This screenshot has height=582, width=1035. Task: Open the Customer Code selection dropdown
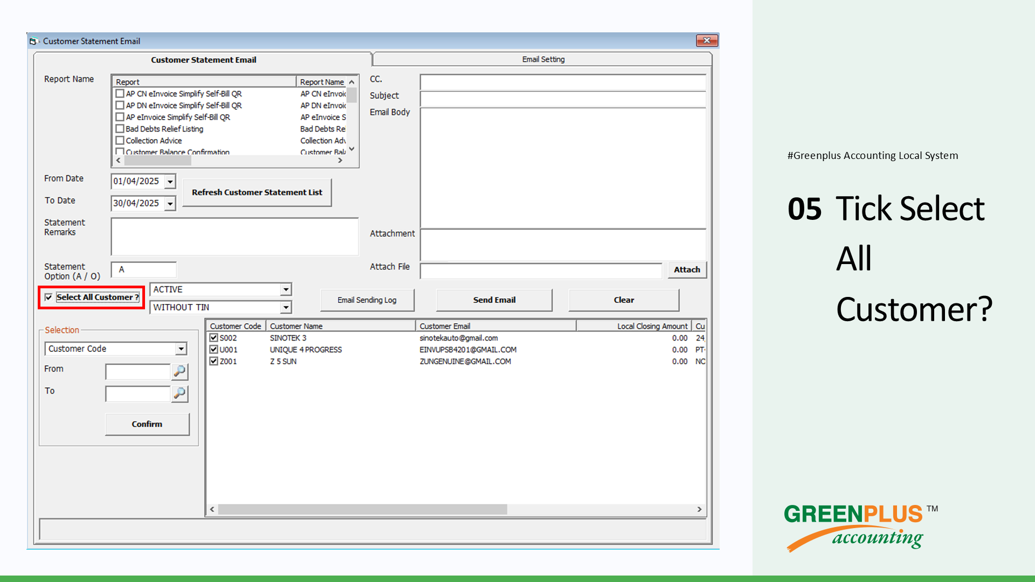click(x=181, y=349)
